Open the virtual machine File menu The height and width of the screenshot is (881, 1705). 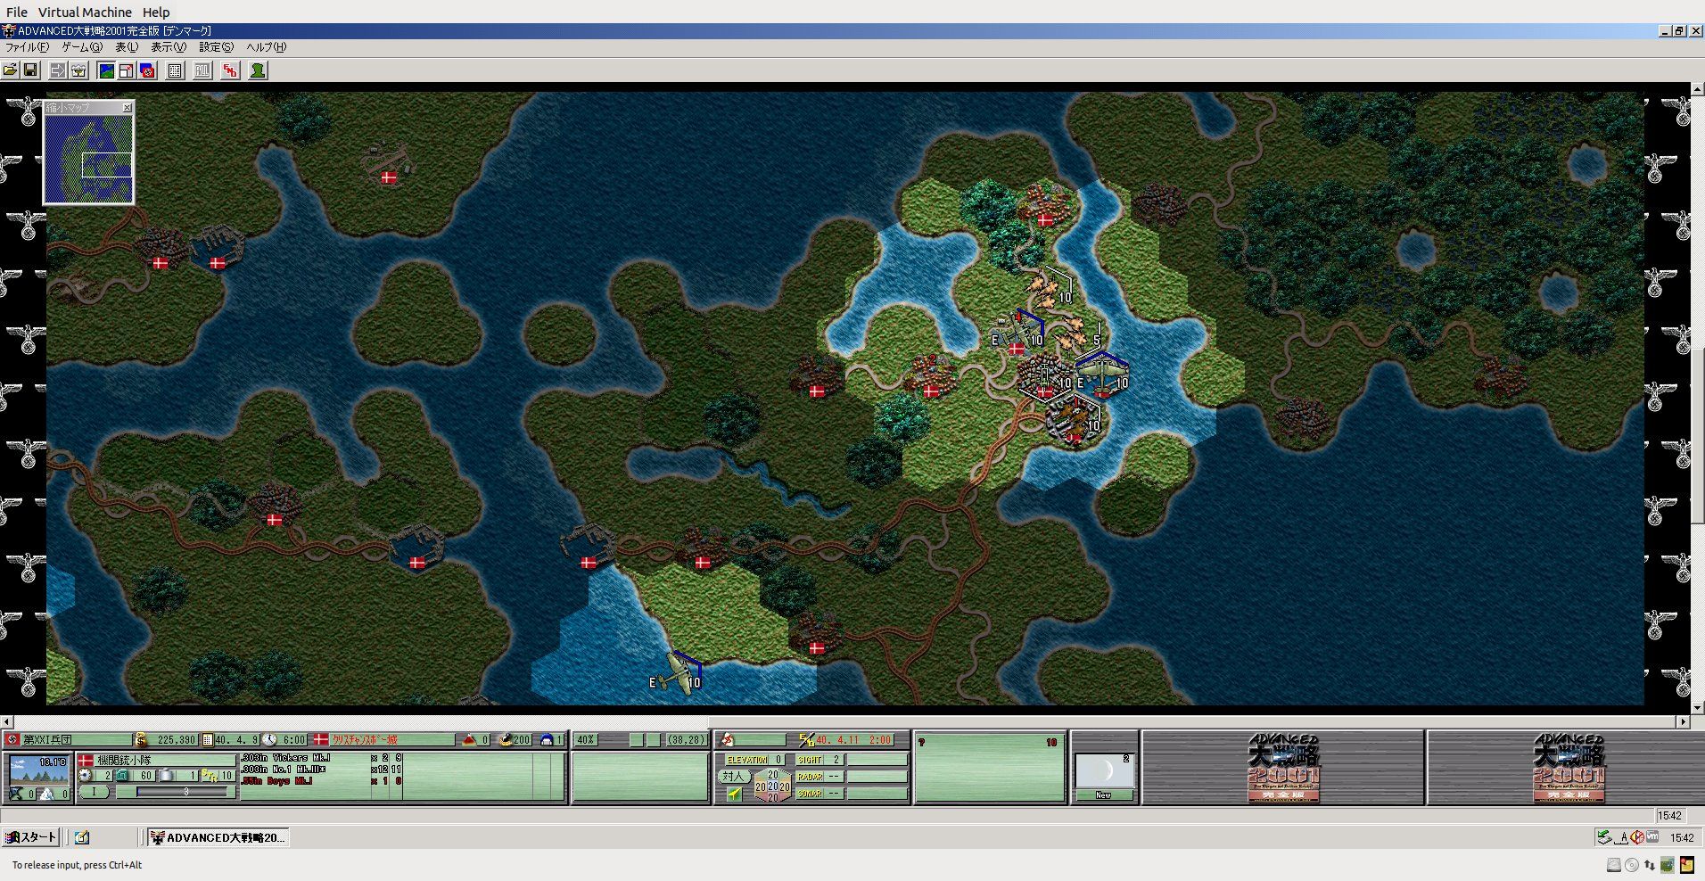[17, 12]
